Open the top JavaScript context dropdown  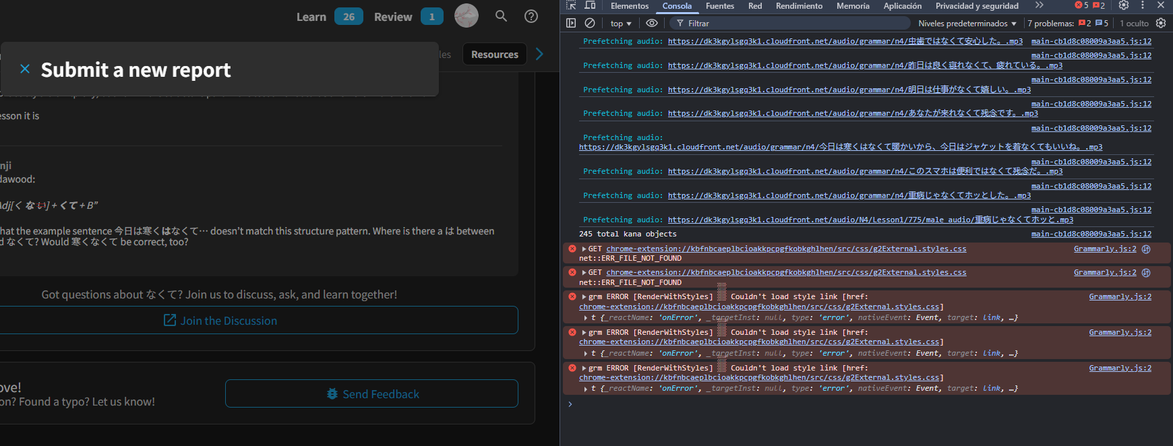[x=621, y=24]
